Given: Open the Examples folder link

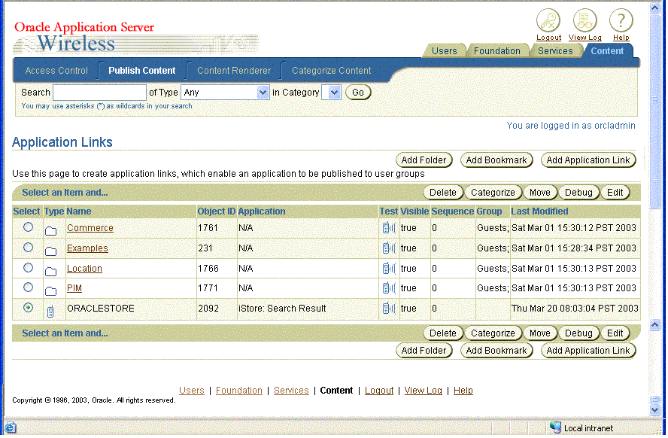Looking at the screenshot, I should (x=87, y=248).
